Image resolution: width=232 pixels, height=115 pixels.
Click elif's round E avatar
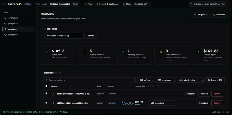point(53,103)
